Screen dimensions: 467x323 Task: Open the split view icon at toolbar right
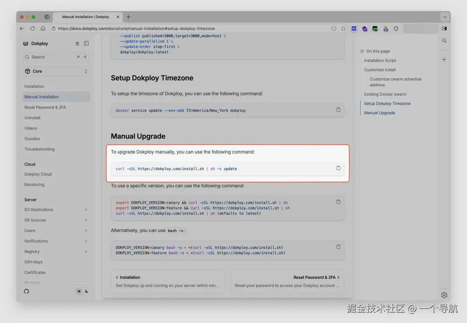[x=444, y=28]
